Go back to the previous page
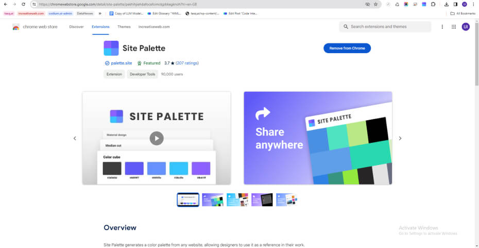This screenshot has height=248, width=479. click(x=6, y=4)
